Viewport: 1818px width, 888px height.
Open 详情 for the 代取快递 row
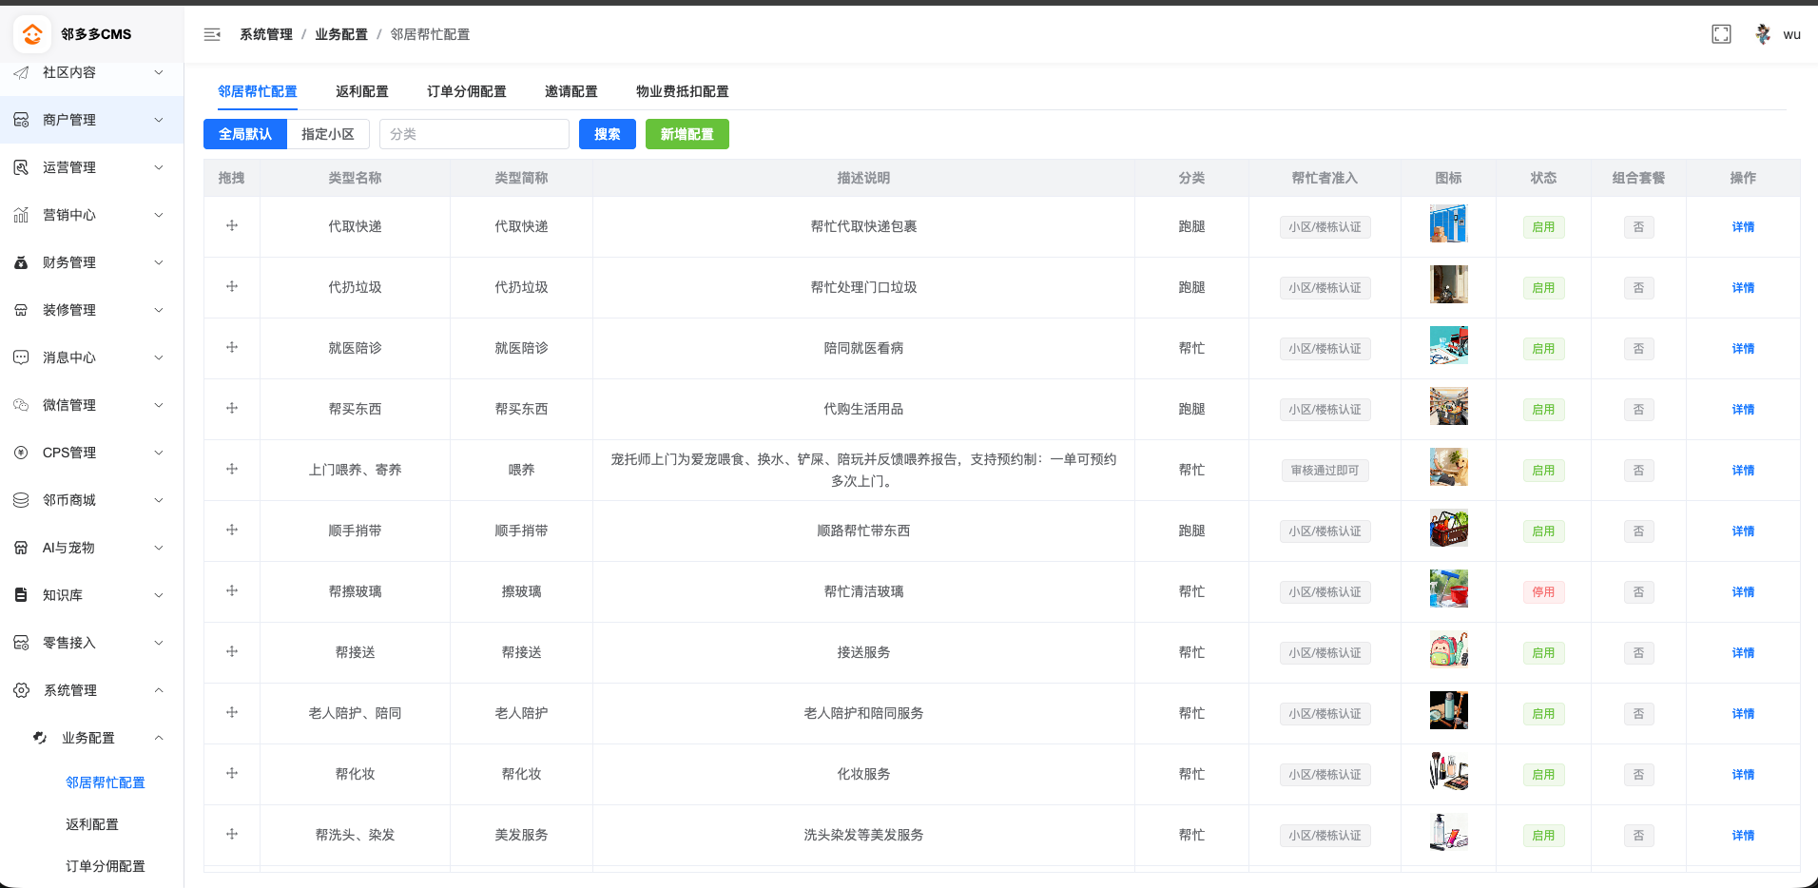1743,227
